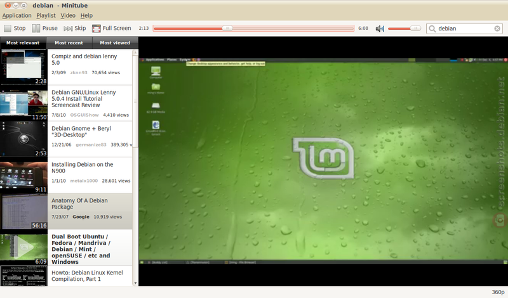508x298 pixels.
Task: Open the Installing Debian on the N900 thumbnail
Action: click(23, 176)
